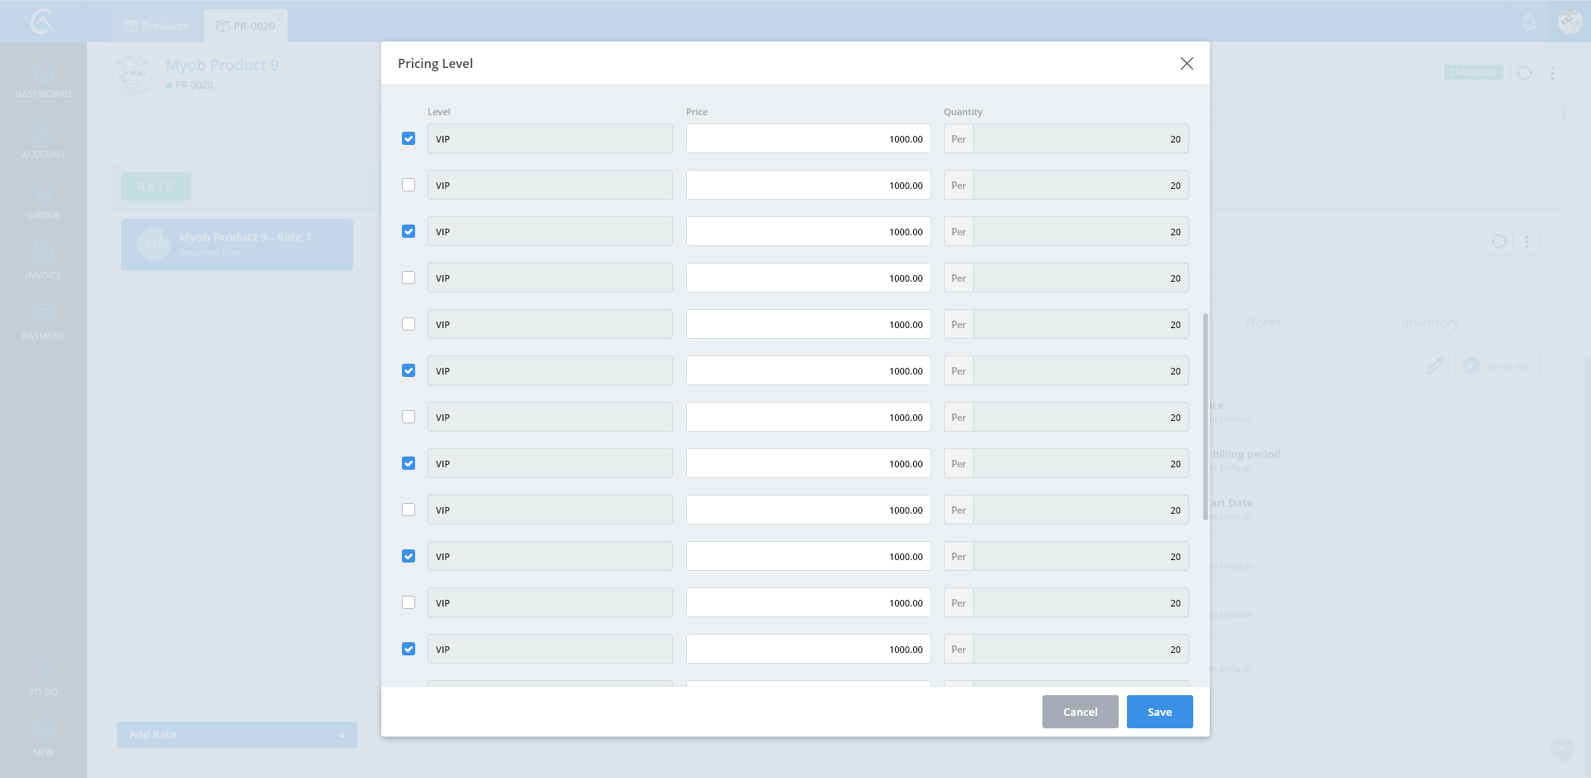The image size is (1591, 778).
Task: Open the Order section icon
Action: 43,194
